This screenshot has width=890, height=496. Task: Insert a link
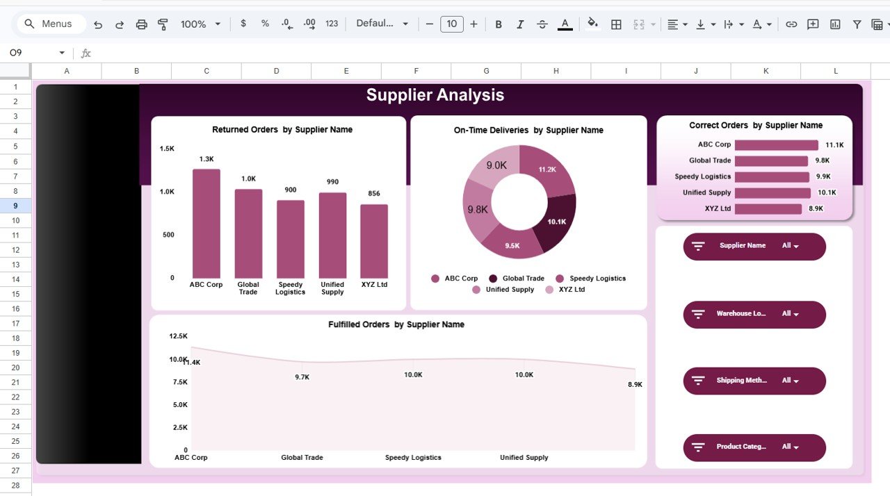791,24
